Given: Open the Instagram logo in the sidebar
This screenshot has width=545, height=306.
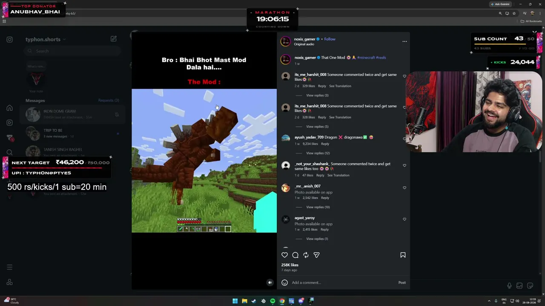Looking at the screenshot, I should tap(9, 40).
